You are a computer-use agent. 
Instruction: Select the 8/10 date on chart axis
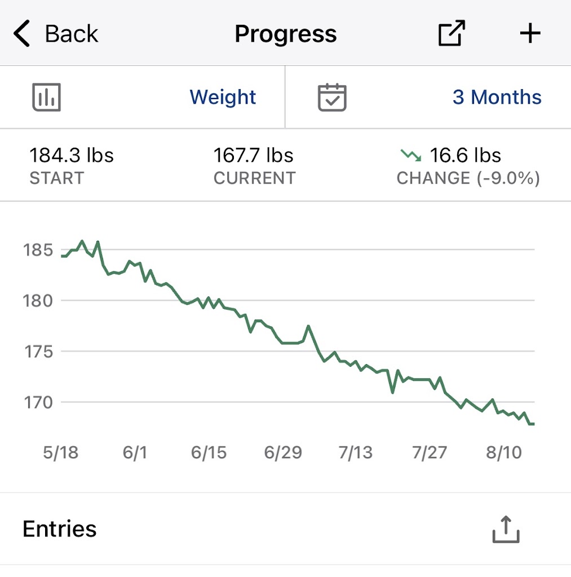point(502,452)
